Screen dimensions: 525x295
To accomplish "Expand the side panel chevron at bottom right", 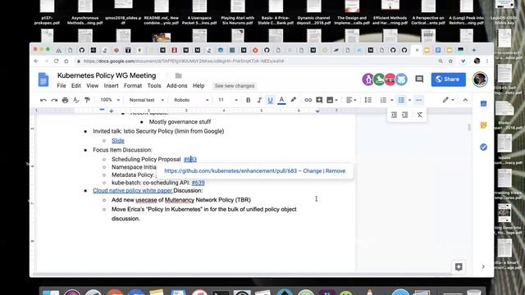I will [483, 266].
